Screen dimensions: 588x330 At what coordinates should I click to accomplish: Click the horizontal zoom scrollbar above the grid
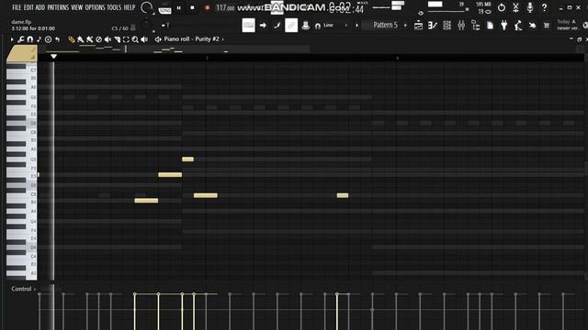point(175,49)
